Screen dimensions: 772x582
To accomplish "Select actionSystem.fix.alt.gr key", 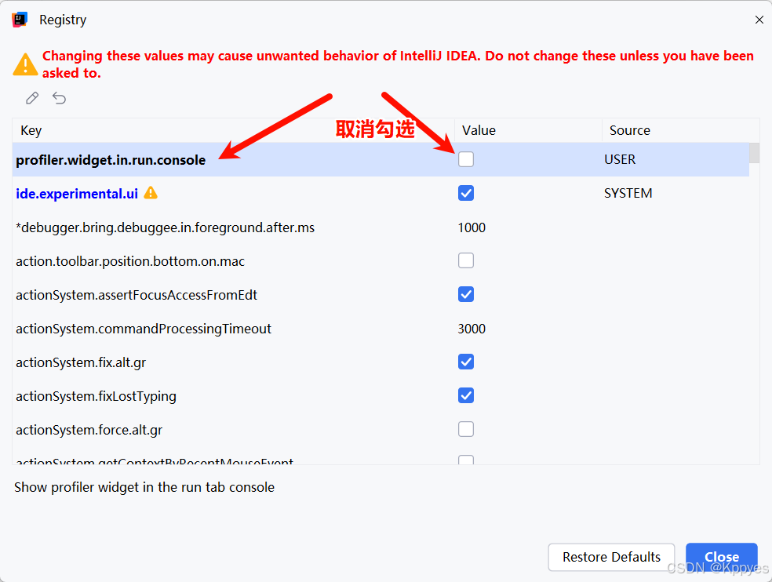I will [81, 363].
